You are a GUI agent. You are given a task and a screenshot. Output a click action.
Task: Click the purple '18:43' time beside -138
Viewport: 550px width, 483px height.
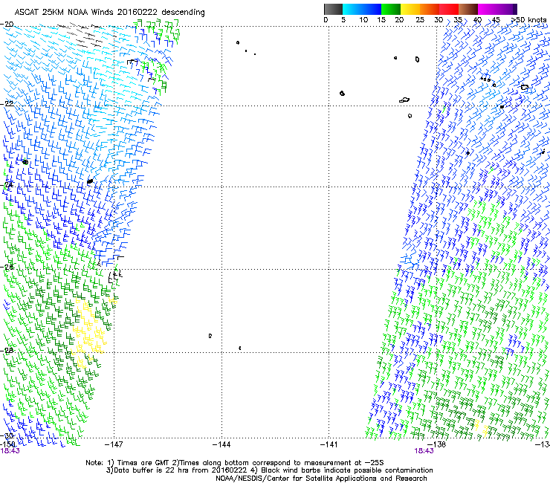coord(424,451)
